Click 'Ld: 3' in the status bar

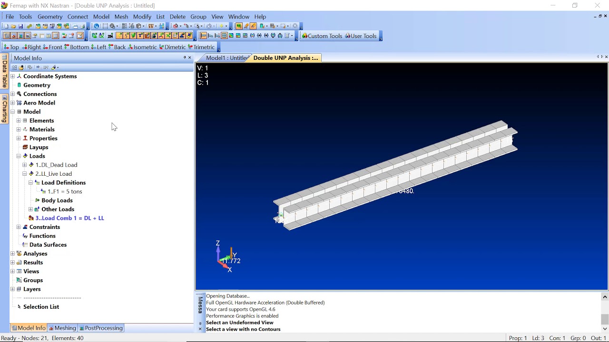pyautogui.click(x=538, y=338)
